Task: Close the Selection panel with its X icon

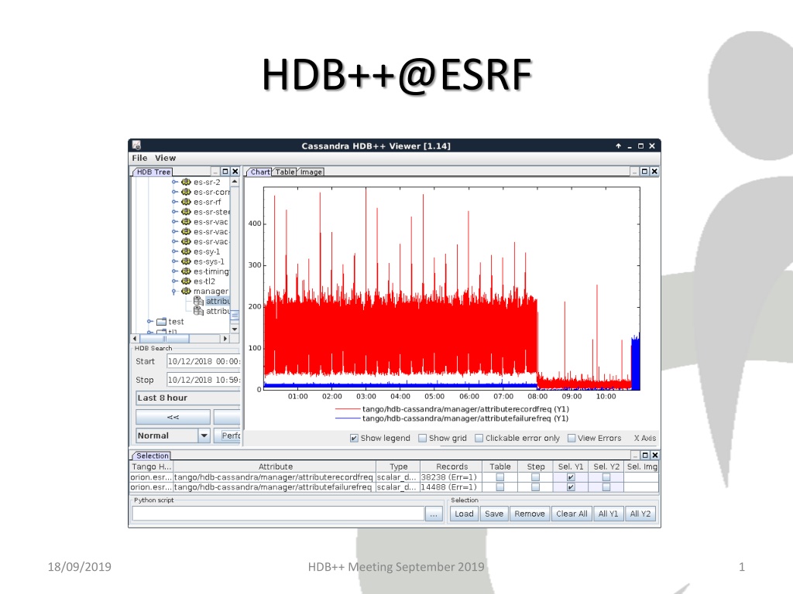Action: tap(655, 455)
